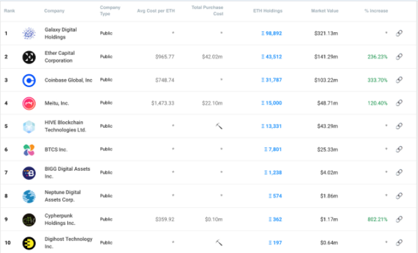Open link icon for HIVE Blockchain row
This screenshot has height=253, width=418.
tap(399, 126)
